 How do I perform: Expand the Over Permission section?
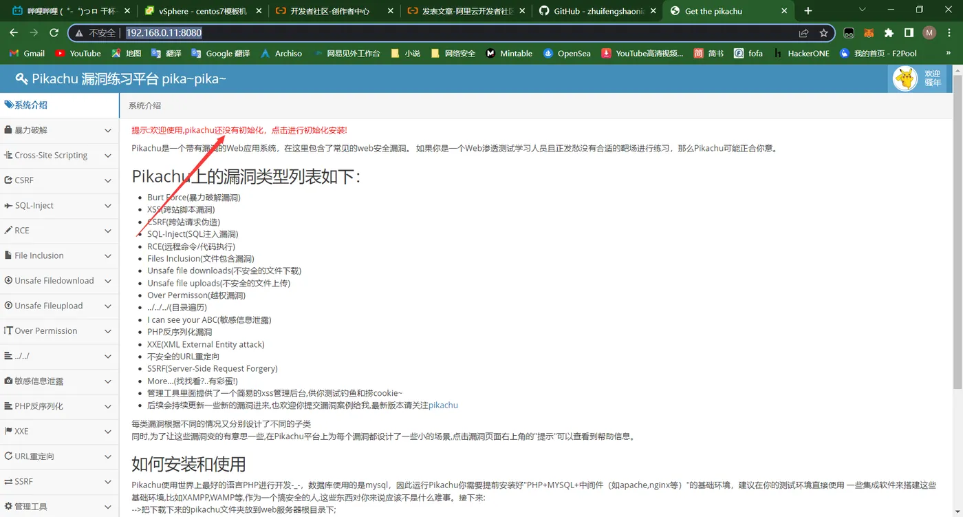[x=59, y=330]
